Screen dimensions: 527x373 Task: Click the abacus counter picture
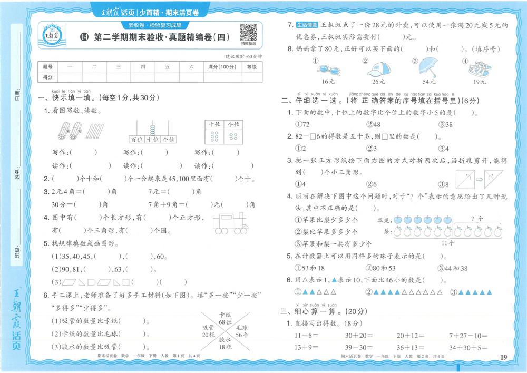click(153, 132)
